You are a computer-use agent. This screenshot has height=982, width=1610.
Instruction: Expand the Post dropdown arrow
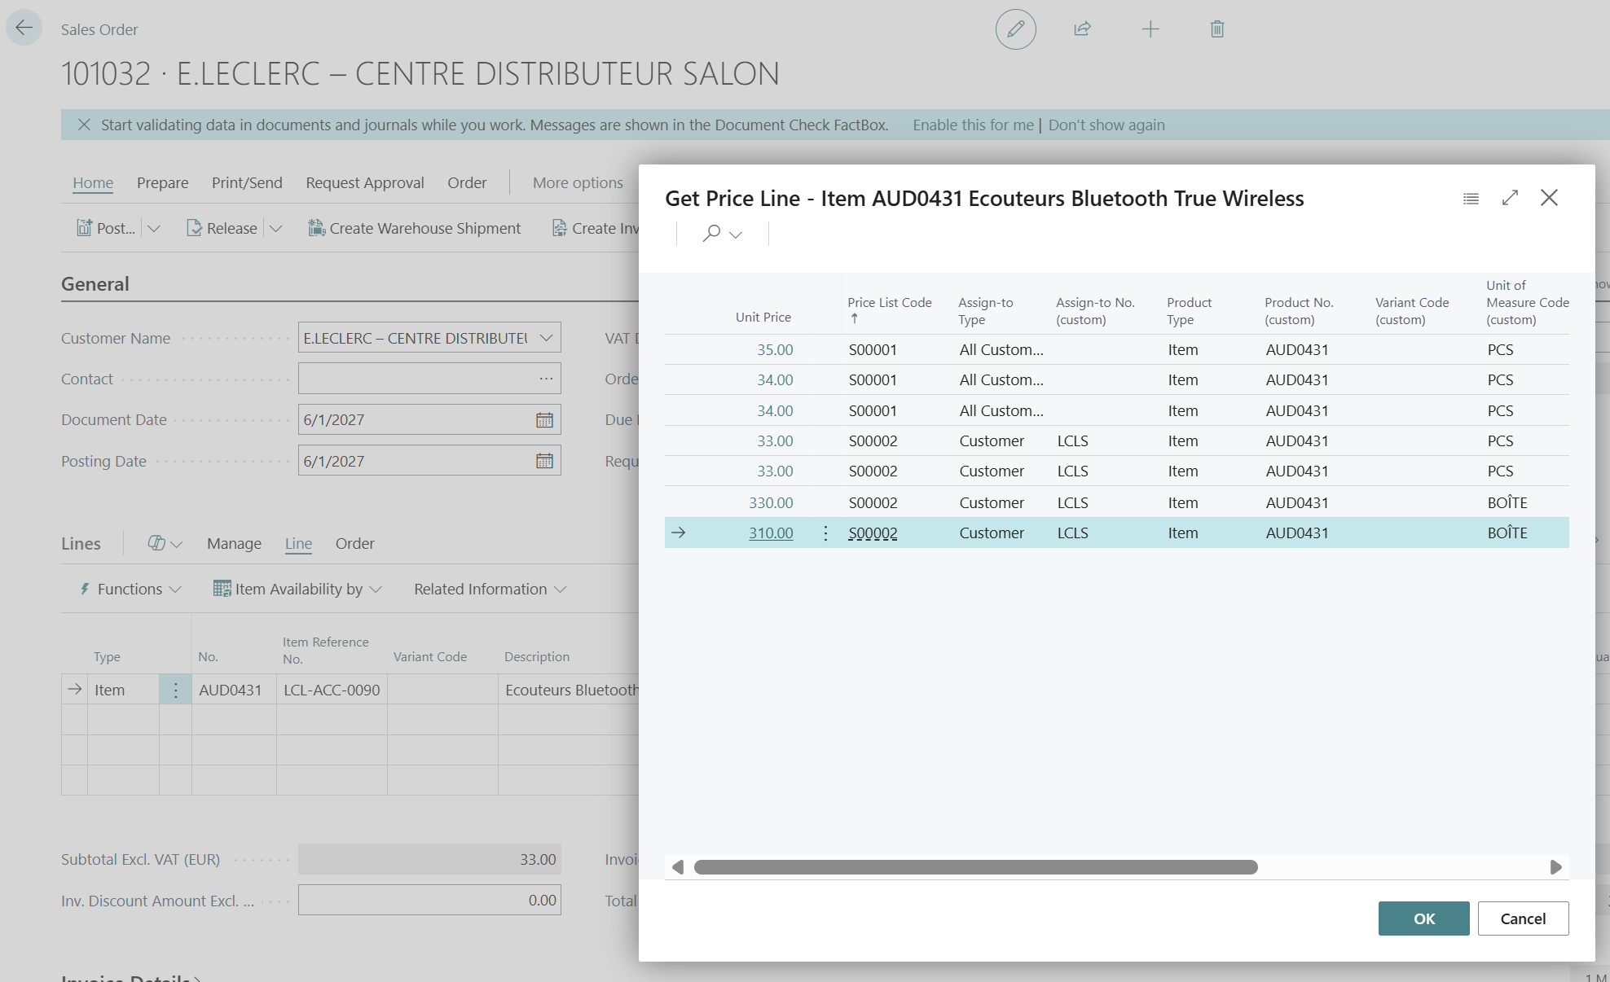(153, 229)
